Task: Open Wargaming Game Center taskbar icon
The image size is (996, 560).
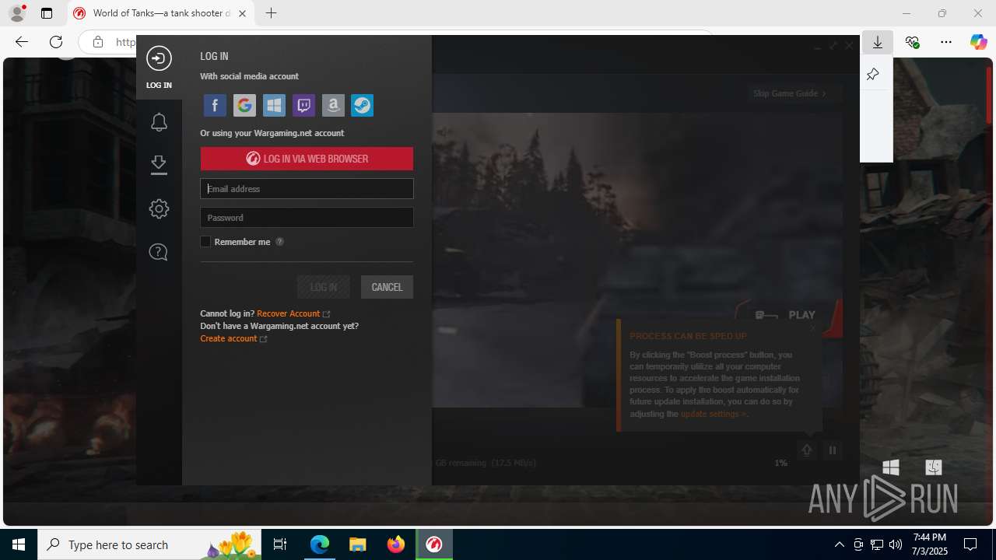Action: [x=434, y=544]
